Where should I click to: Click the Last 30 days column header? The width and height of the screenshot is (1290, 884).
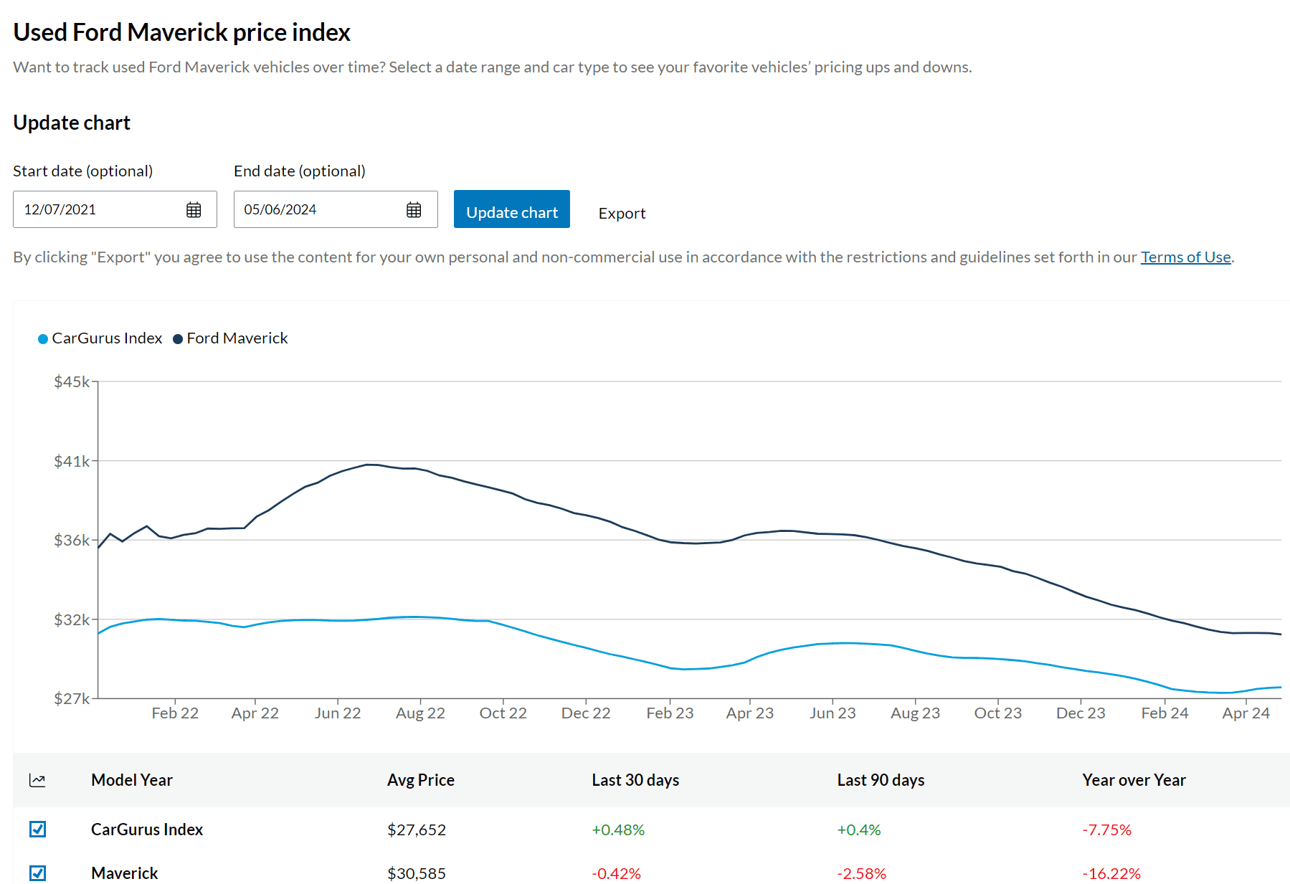coord(635,780)
